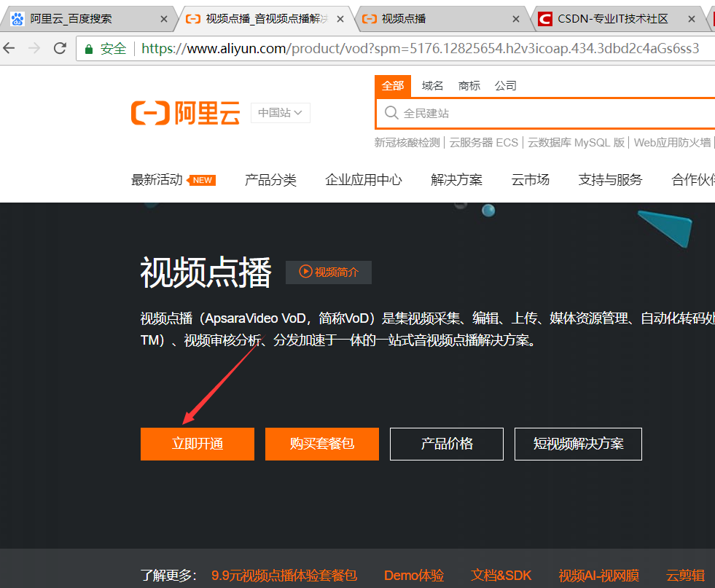Image resolution: width=715 pixels, height=588 pixels.
Task: Click the 立即开通 button
Action: tap(198, 444)
